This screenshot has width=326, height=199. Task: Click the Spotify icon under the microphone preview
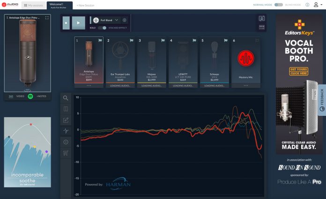tap(30, 96)
